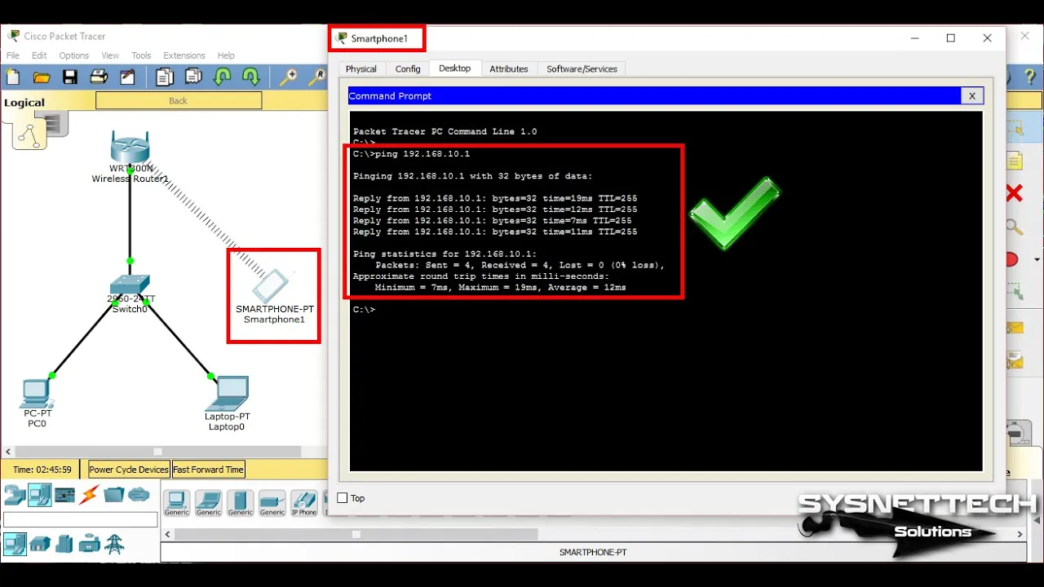1044x587 pixels.
Task: Click the workspace horizontal scrollbar
Action: click(x=158, y=452)
